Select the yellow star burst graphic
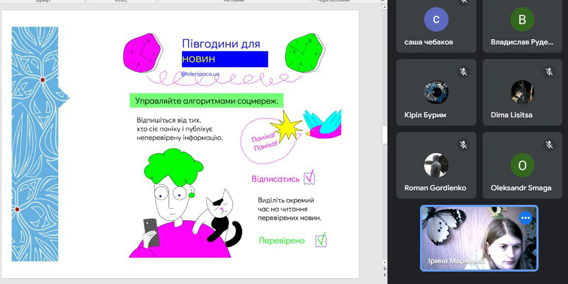The image size is (568, 284). coord(286,126)
